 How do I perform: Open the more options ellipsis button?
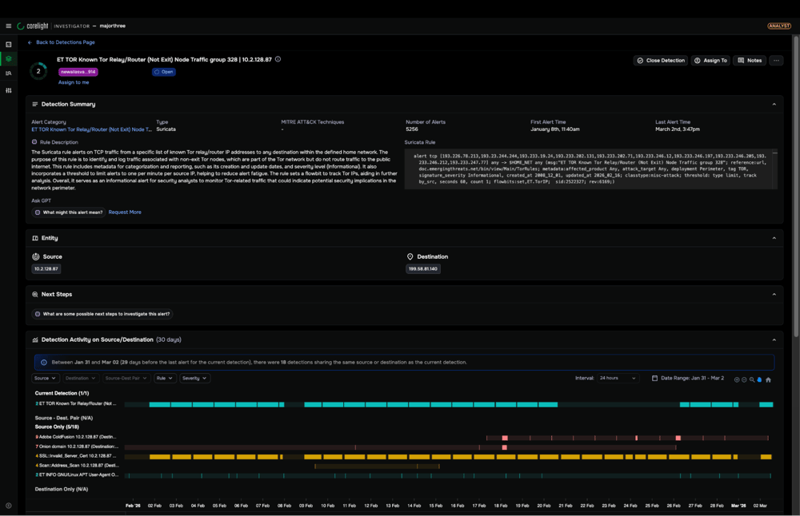pyautogui.click(x=775, y=61)
